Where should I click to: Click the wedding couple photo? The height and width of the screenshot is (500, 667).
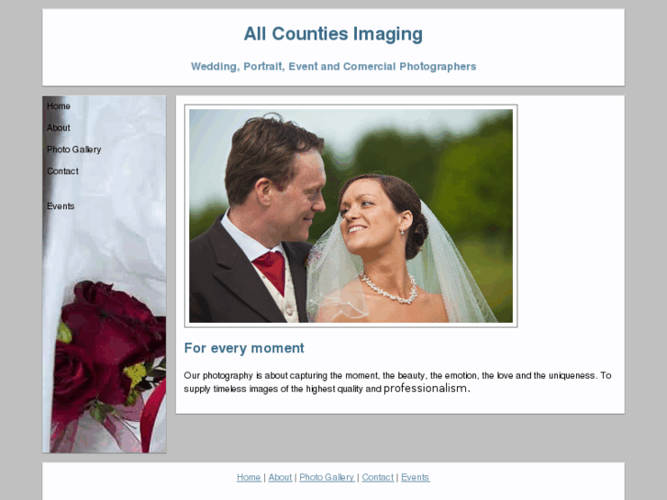351,216
